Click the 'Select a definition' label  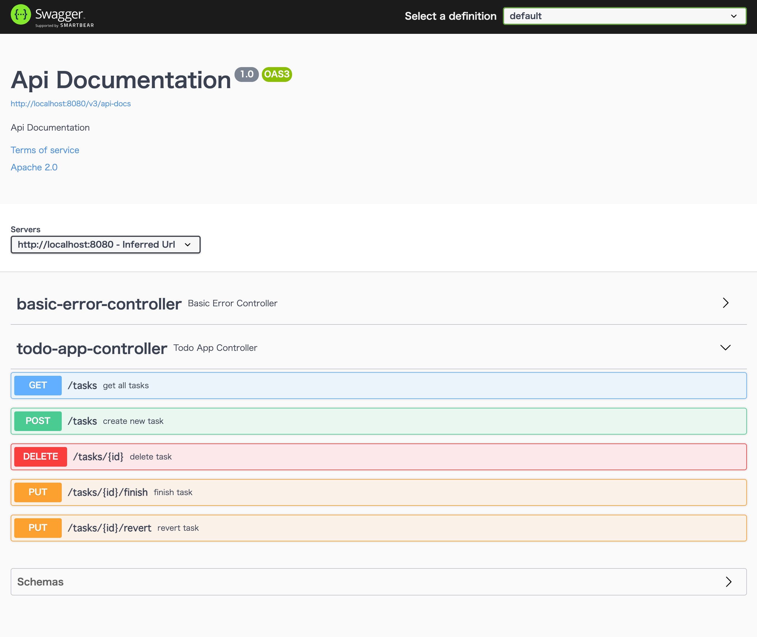tap(450, 16)
